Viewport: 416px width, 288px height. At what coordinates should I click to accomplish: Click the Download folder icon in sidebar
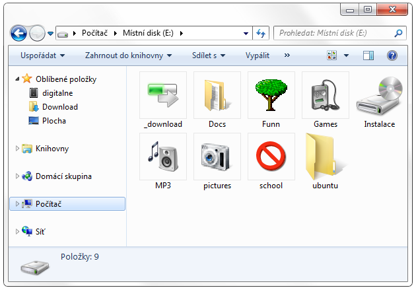(x=34, y=107)
